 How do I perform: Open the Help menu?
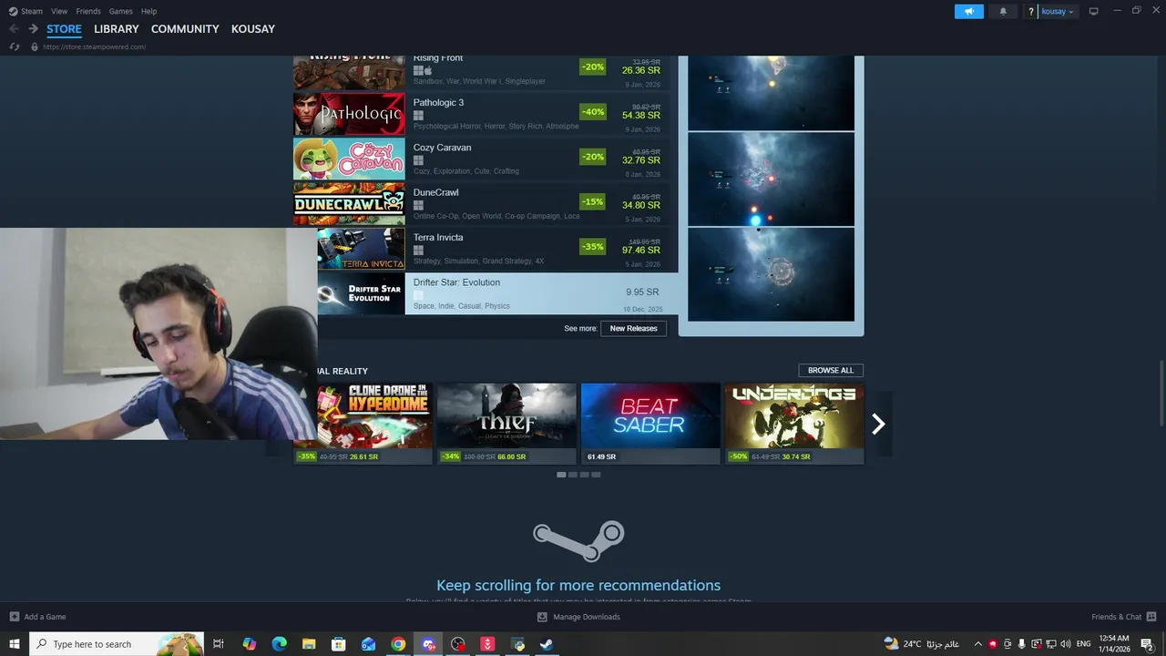tap(148, 11)
